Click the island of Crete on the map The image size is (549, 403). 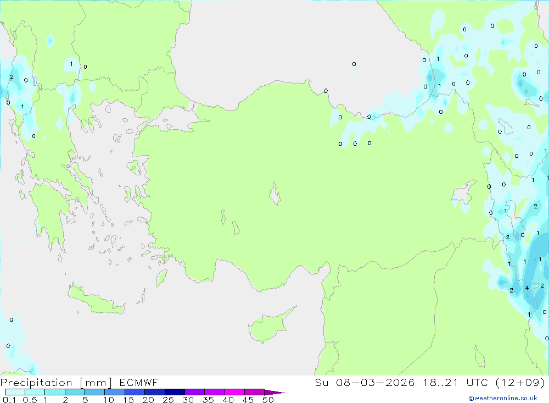tap(94, 300)
